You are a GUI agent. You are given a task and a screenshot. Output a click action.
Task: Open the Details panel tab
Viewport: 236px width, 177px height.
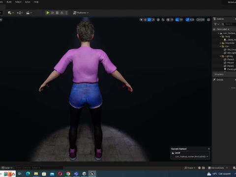point(218,80)
